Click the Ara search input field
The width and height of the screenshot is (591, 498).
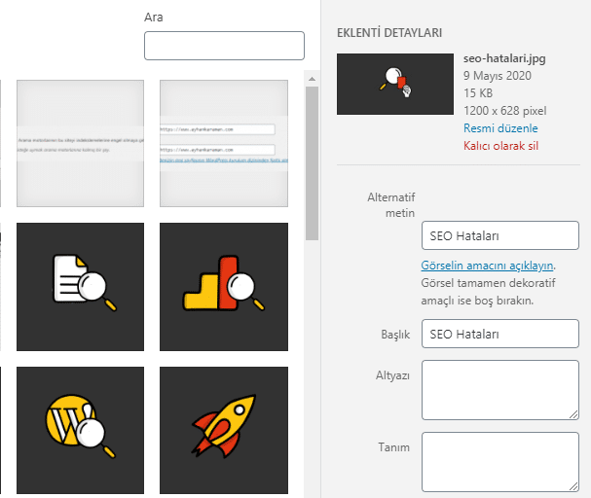[x=224, y=46]
